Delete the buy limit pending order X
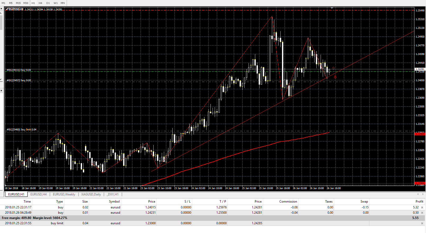Screen dimensions: 426x233 (x=422, y=223)
